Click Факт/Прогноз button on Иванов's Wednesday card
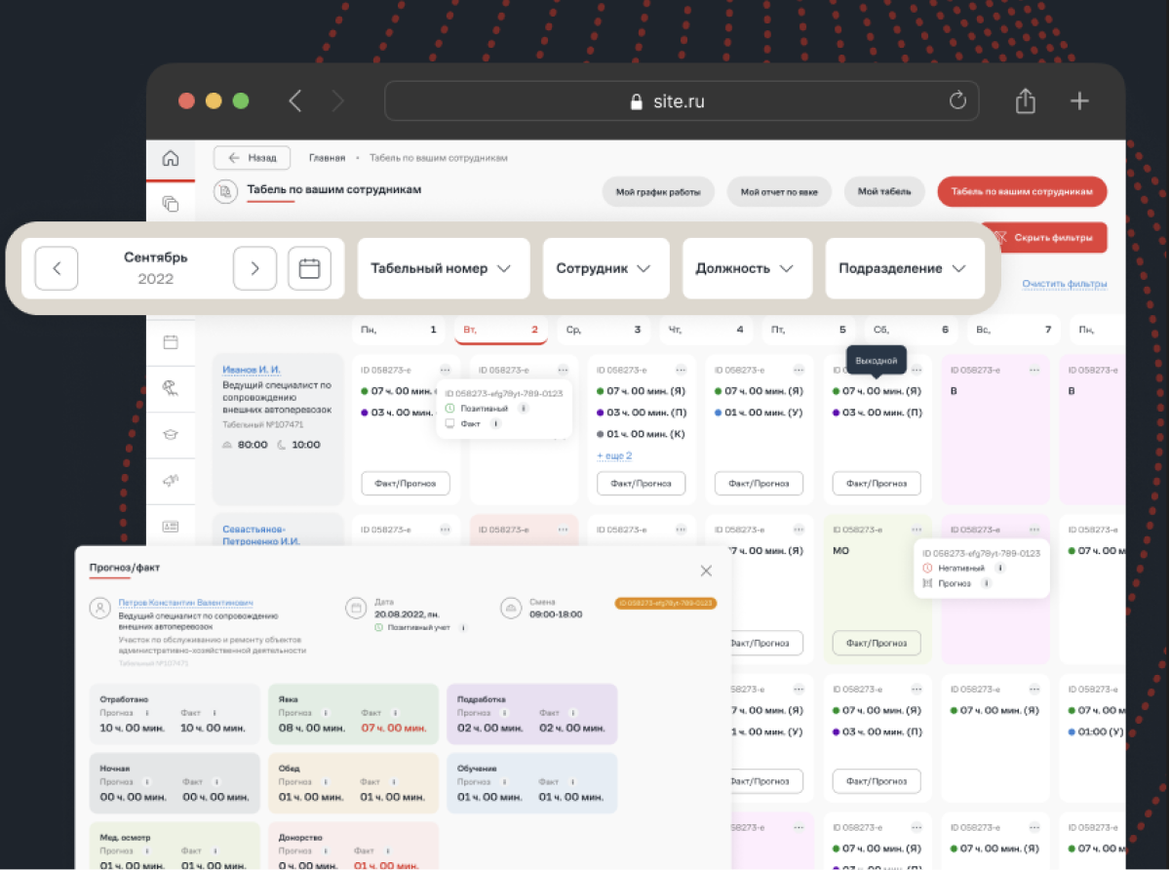1170x870 pixels. 642,483
